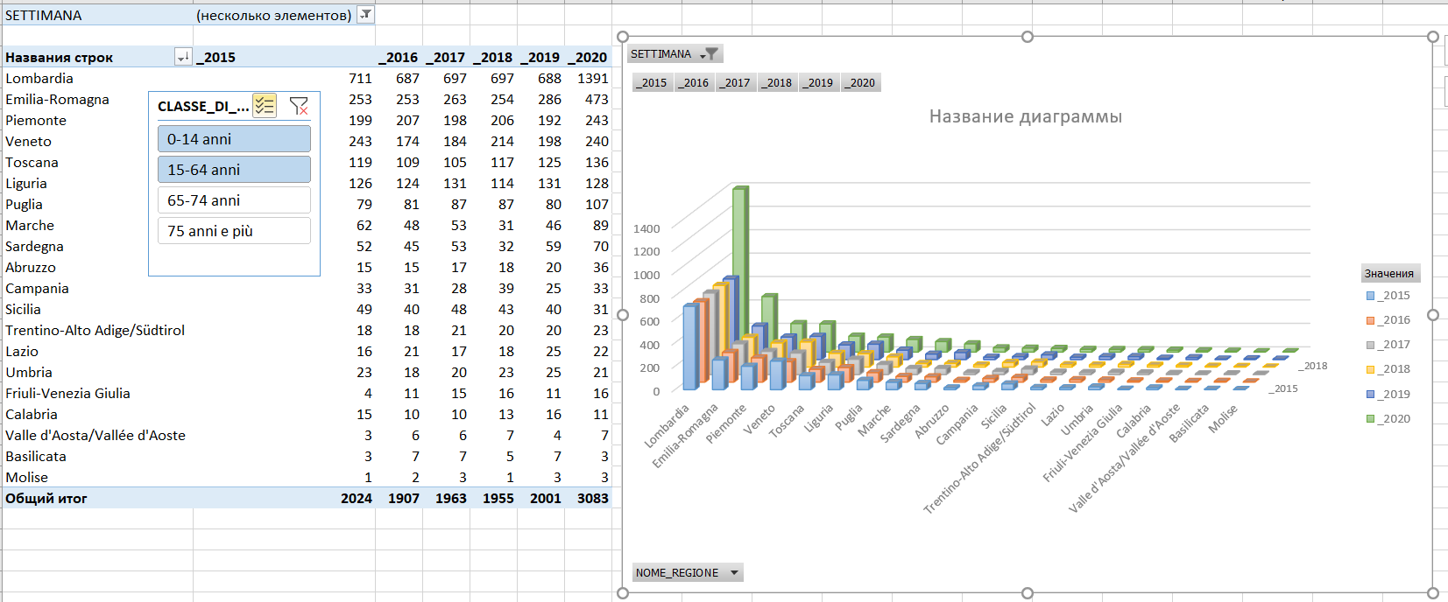Screen dimensions: 1448x602
Task: Select the _2020 green legend swatch
Action: point(1371,419)
